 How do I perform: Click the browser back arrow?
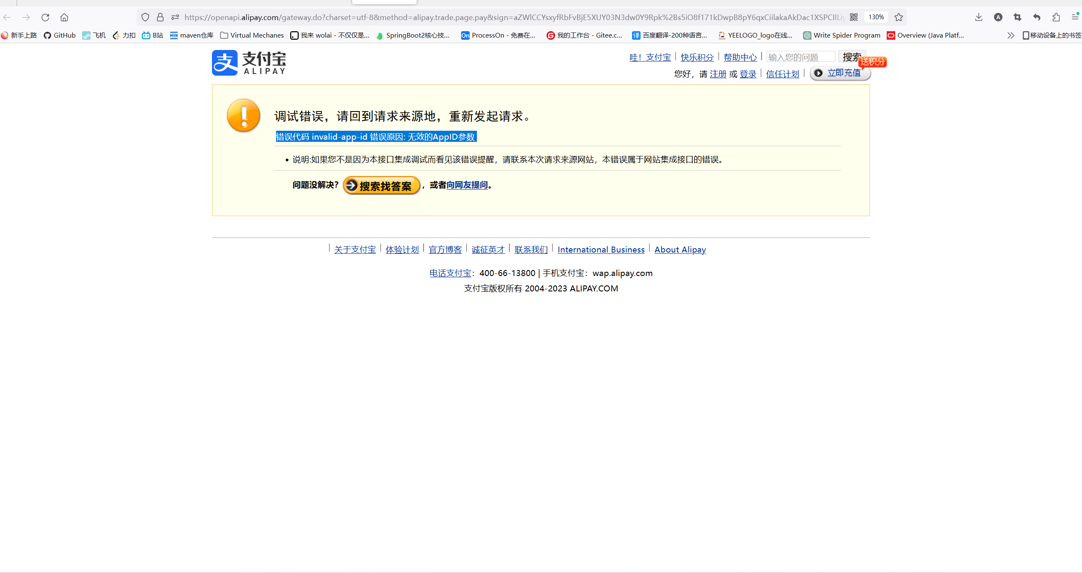pyautogui.click(x=7, y=17)
